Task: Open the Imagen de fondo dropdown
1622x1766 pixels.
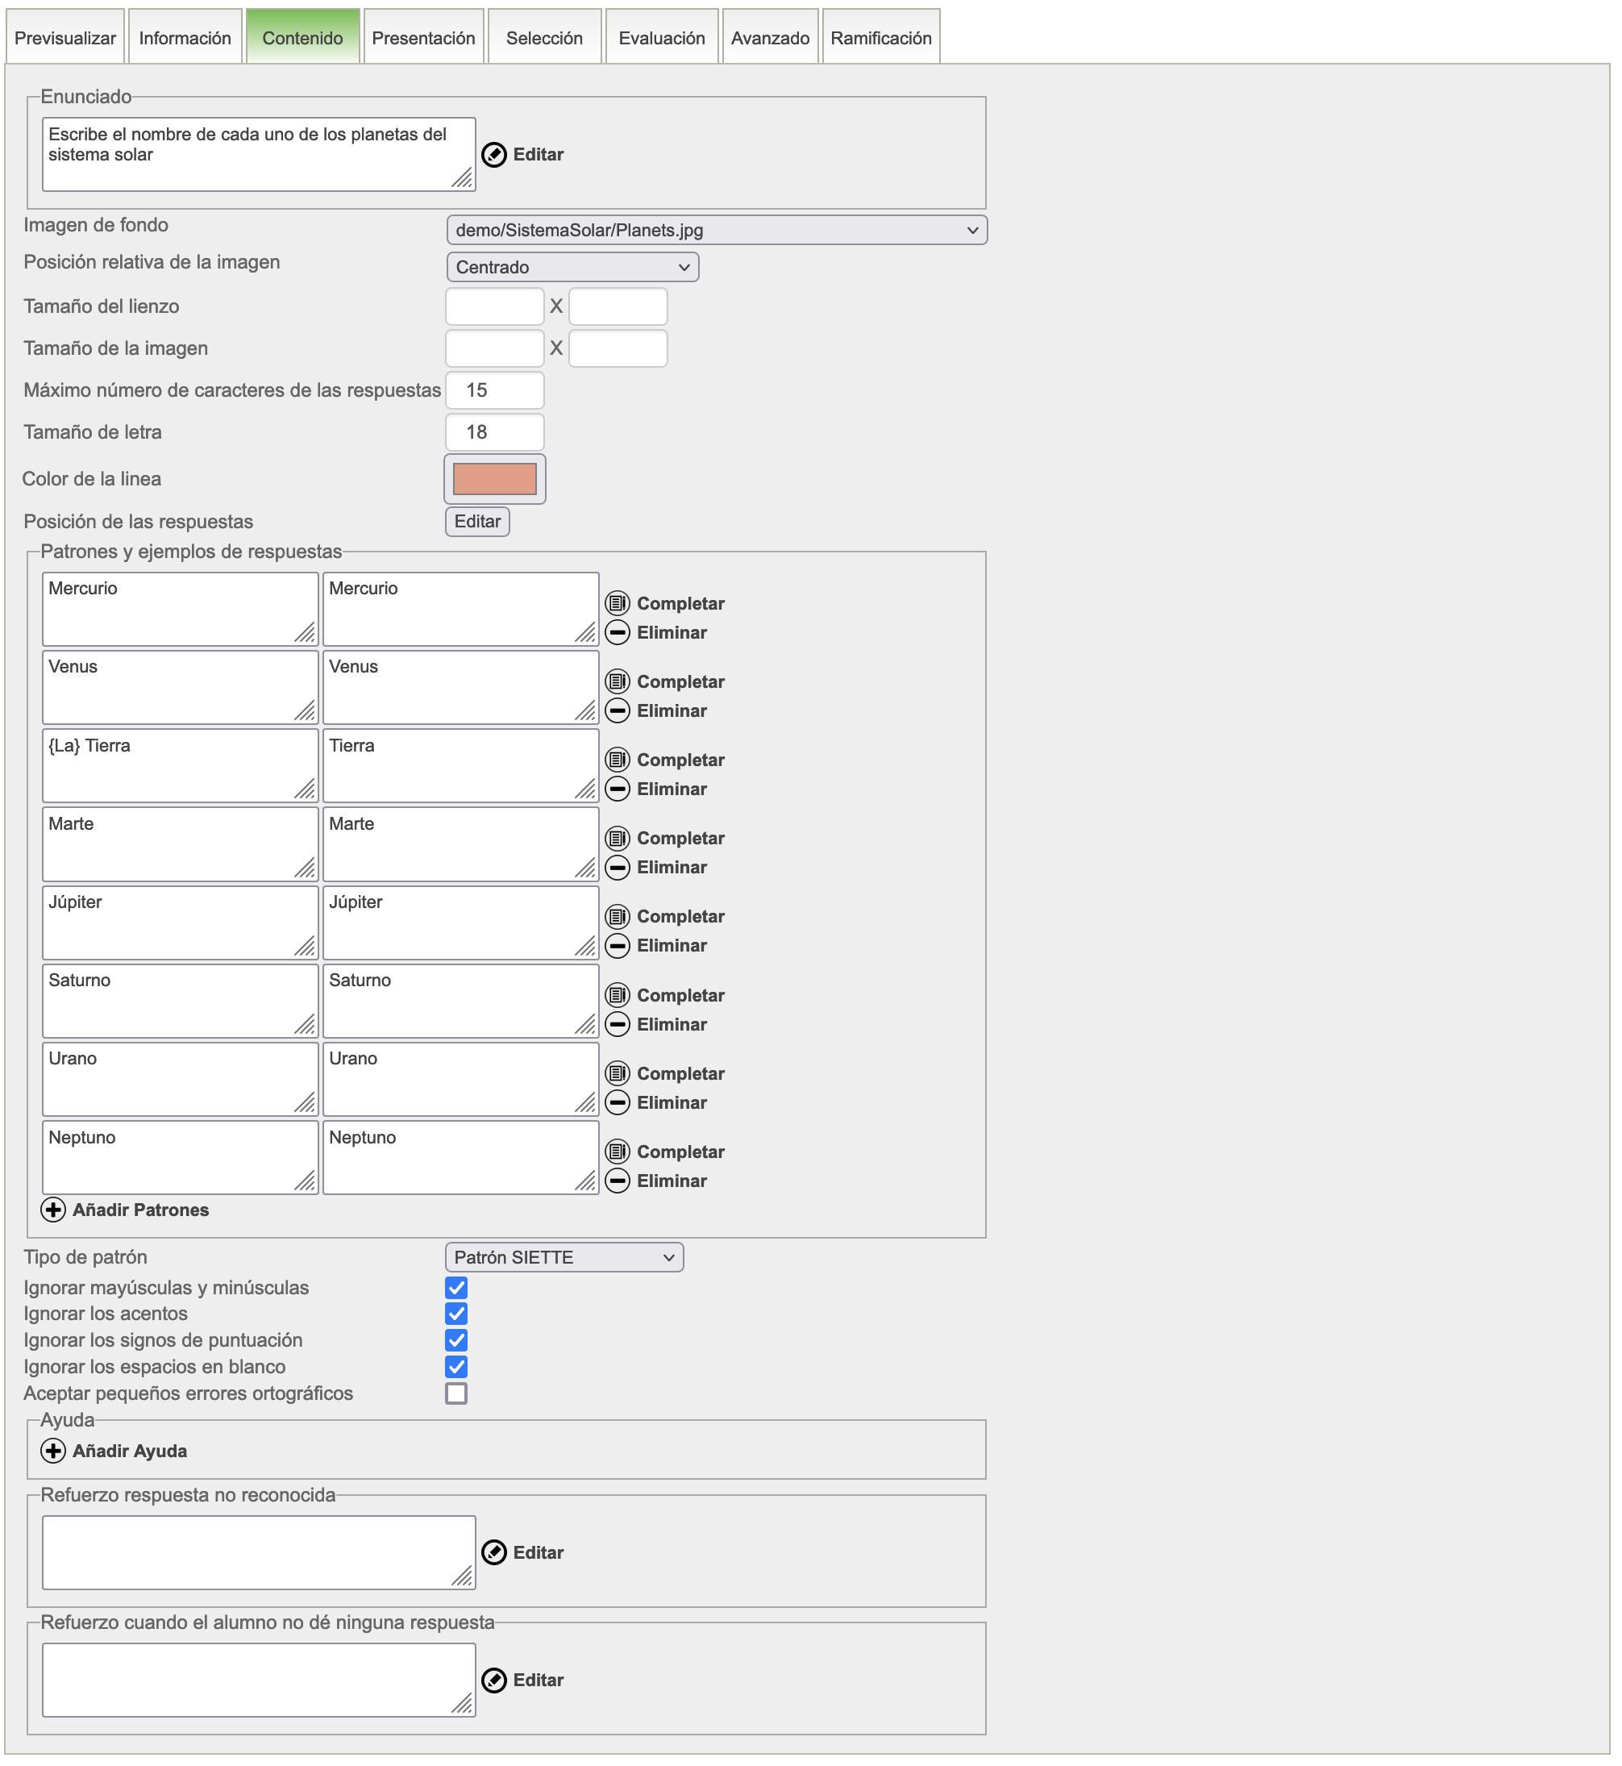Action: [716, 230]
